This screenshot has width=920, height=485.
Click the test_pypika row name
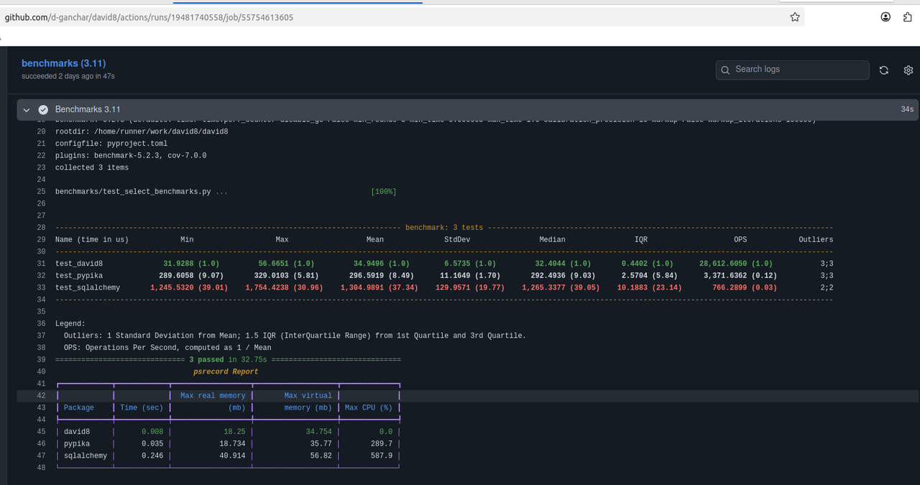[x=79, y=276]
